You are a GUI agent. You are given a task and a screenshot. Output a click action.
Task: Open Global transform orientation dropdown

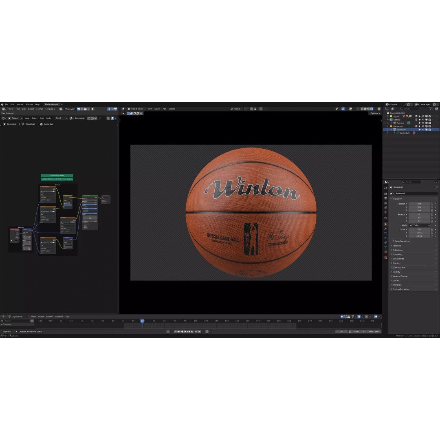[236, 109]
